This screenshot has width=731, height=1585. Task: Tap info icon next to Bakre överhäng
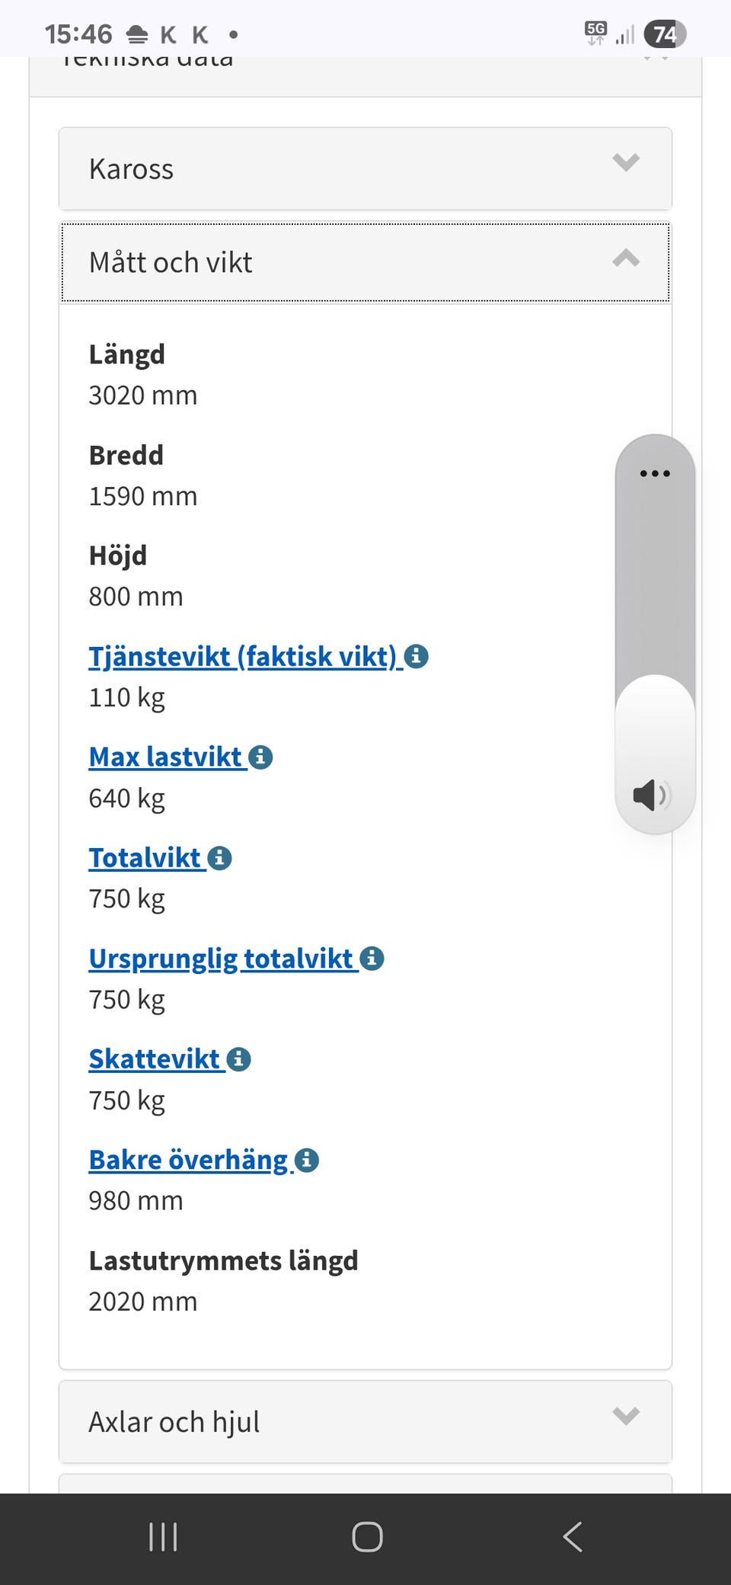(x=306, y=1160)
